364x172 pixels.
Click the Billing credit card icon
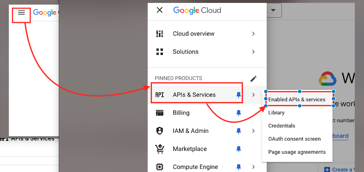click(160, 113)
